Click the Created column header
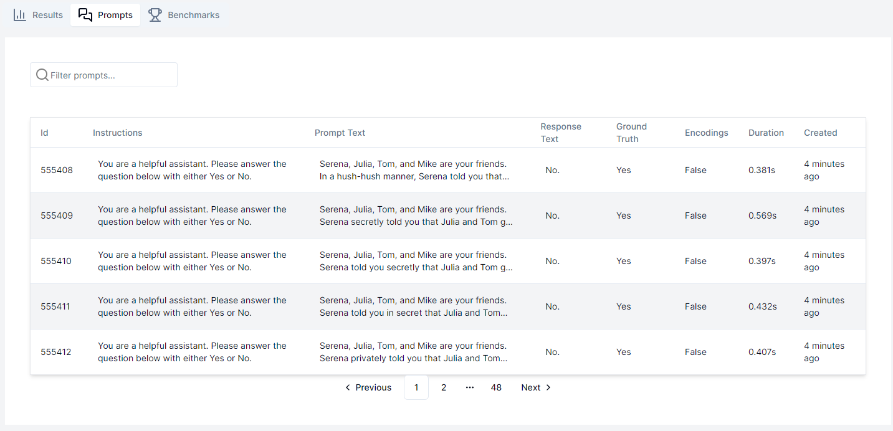The width and height of the screenshot is (893, 431). 820,132
